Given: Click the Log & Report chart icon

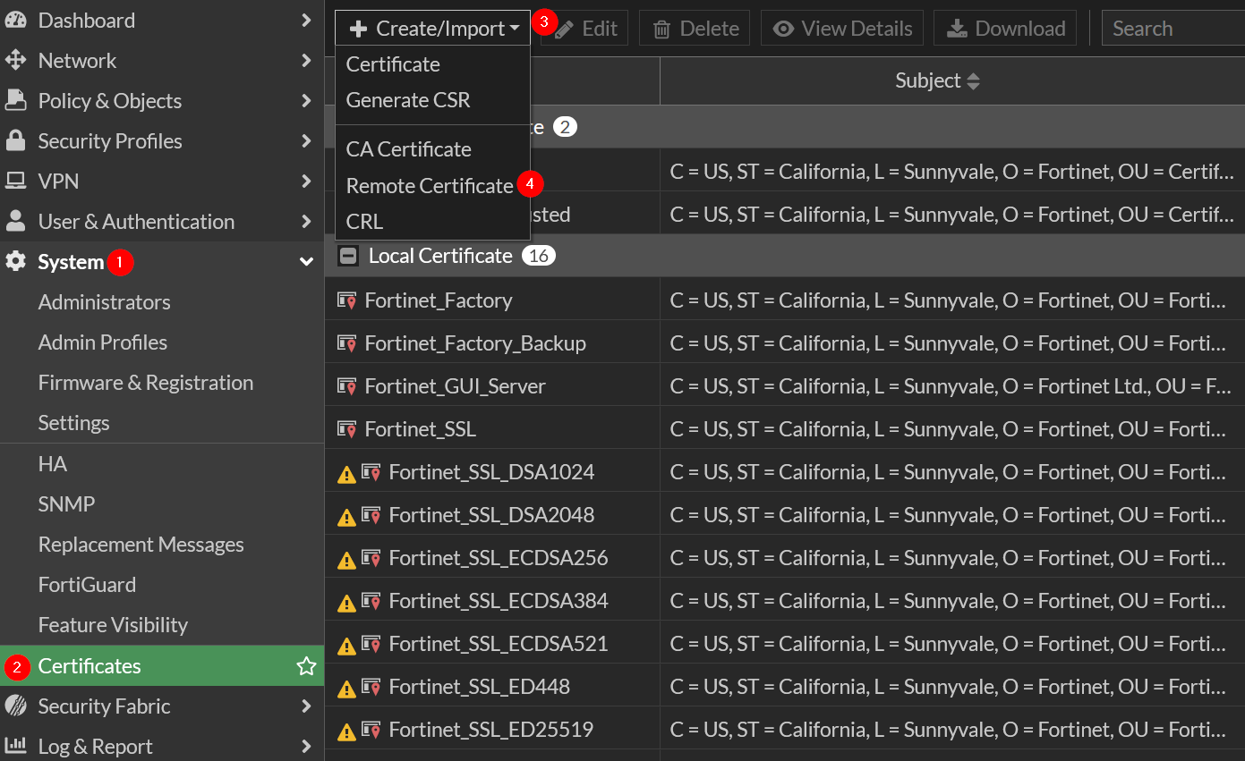Looking at the screenshot, I should point(15,746).
